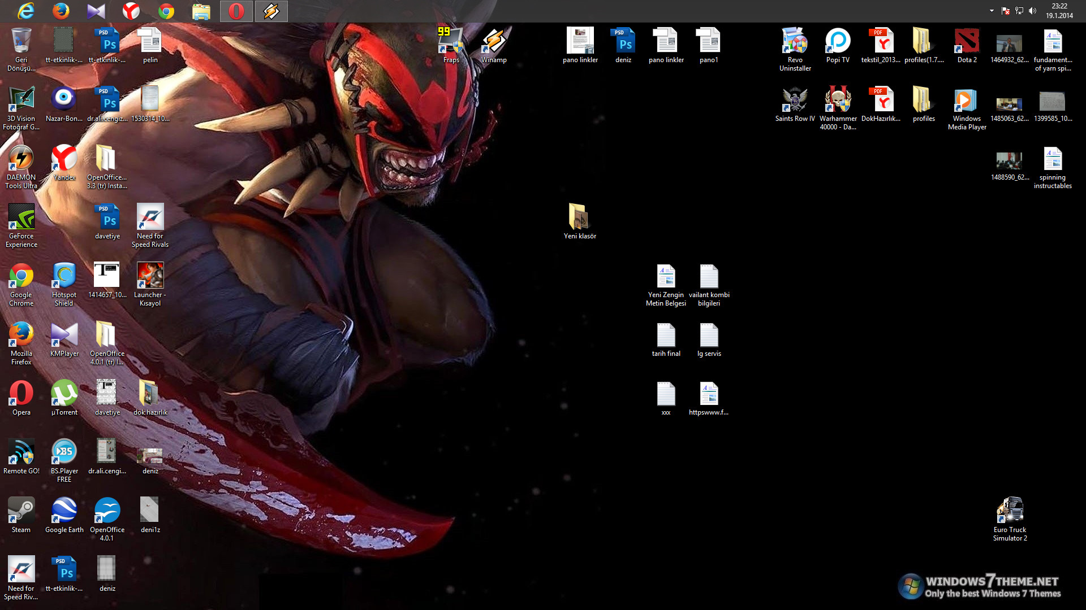Select the deniz PSD file at top
1086x610 pixels.
click(623, 45)
